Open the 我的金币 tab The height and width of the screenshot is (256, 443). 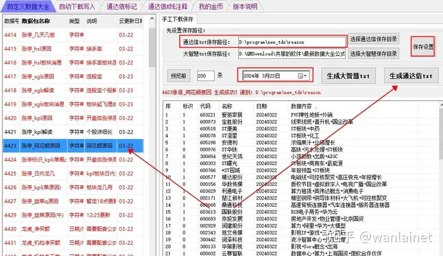coord(210,7)
